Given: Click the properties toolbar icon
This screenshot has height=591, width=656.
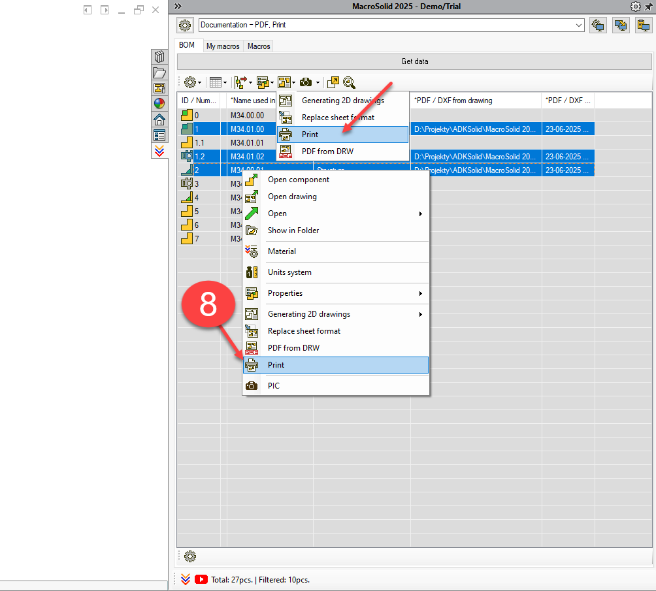Looking at the screenshot, I should pos(263,82).
